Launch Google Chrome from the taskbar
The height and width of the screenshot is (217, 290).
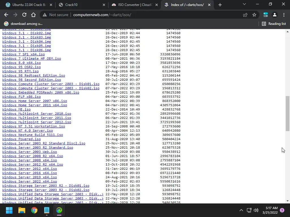coord(34,210)
